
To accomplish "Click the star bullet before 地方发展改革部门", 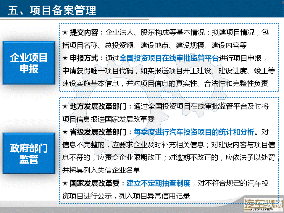I will coord(65,106).
